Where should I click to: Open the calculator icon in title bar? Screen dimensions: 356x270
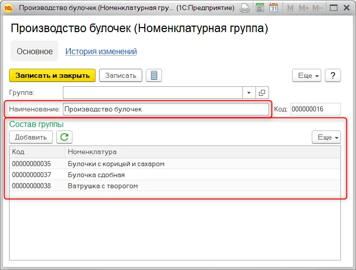pyautogui.click(x=260, y=8)
